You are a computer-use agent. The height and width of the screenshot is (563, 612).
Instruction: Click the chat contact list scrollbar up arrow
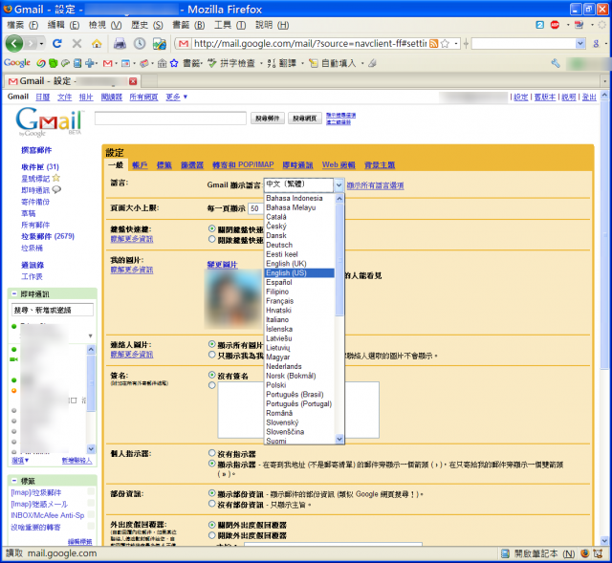(x=91, y=349)
